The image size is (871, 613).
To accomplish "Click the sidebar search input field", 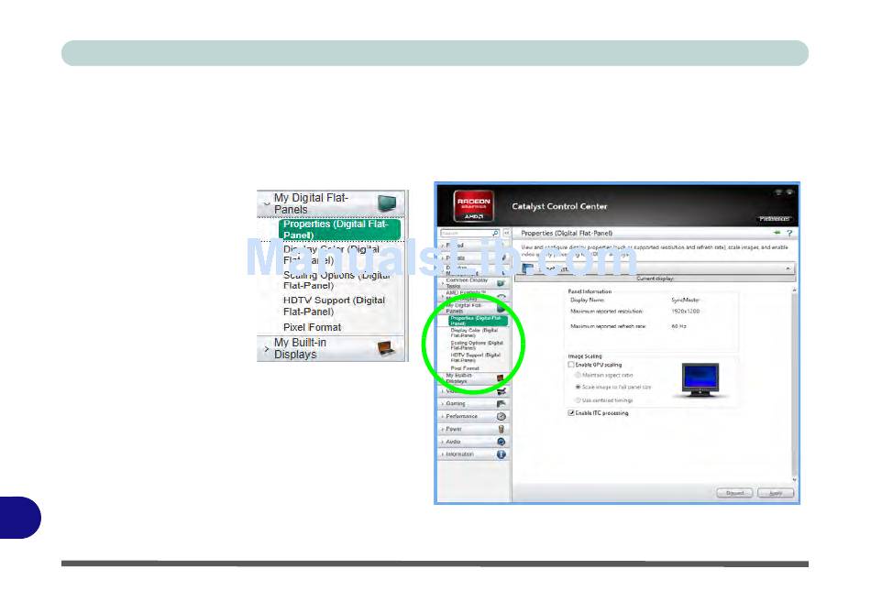I will [x=464, y=234].
